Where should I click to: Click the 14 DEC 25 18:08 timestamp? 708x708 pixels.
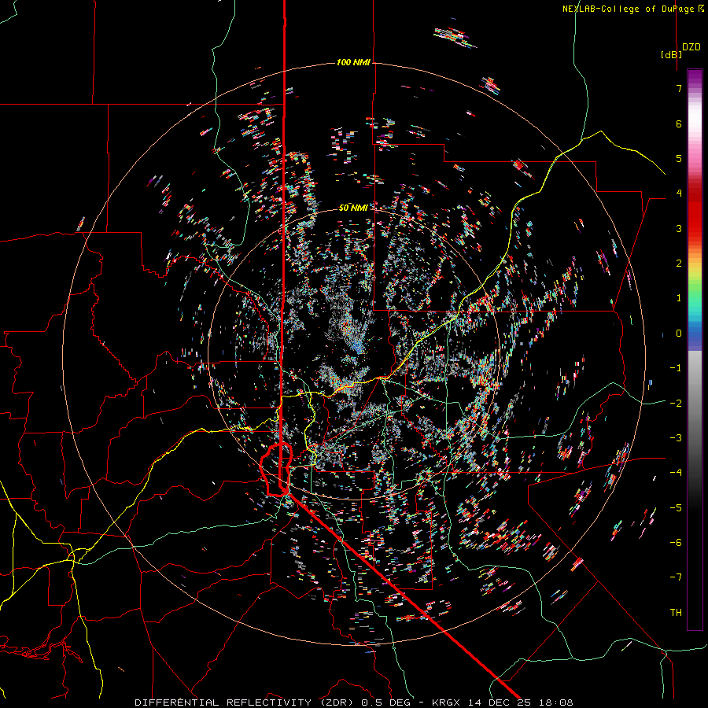[x=519, y=702]
